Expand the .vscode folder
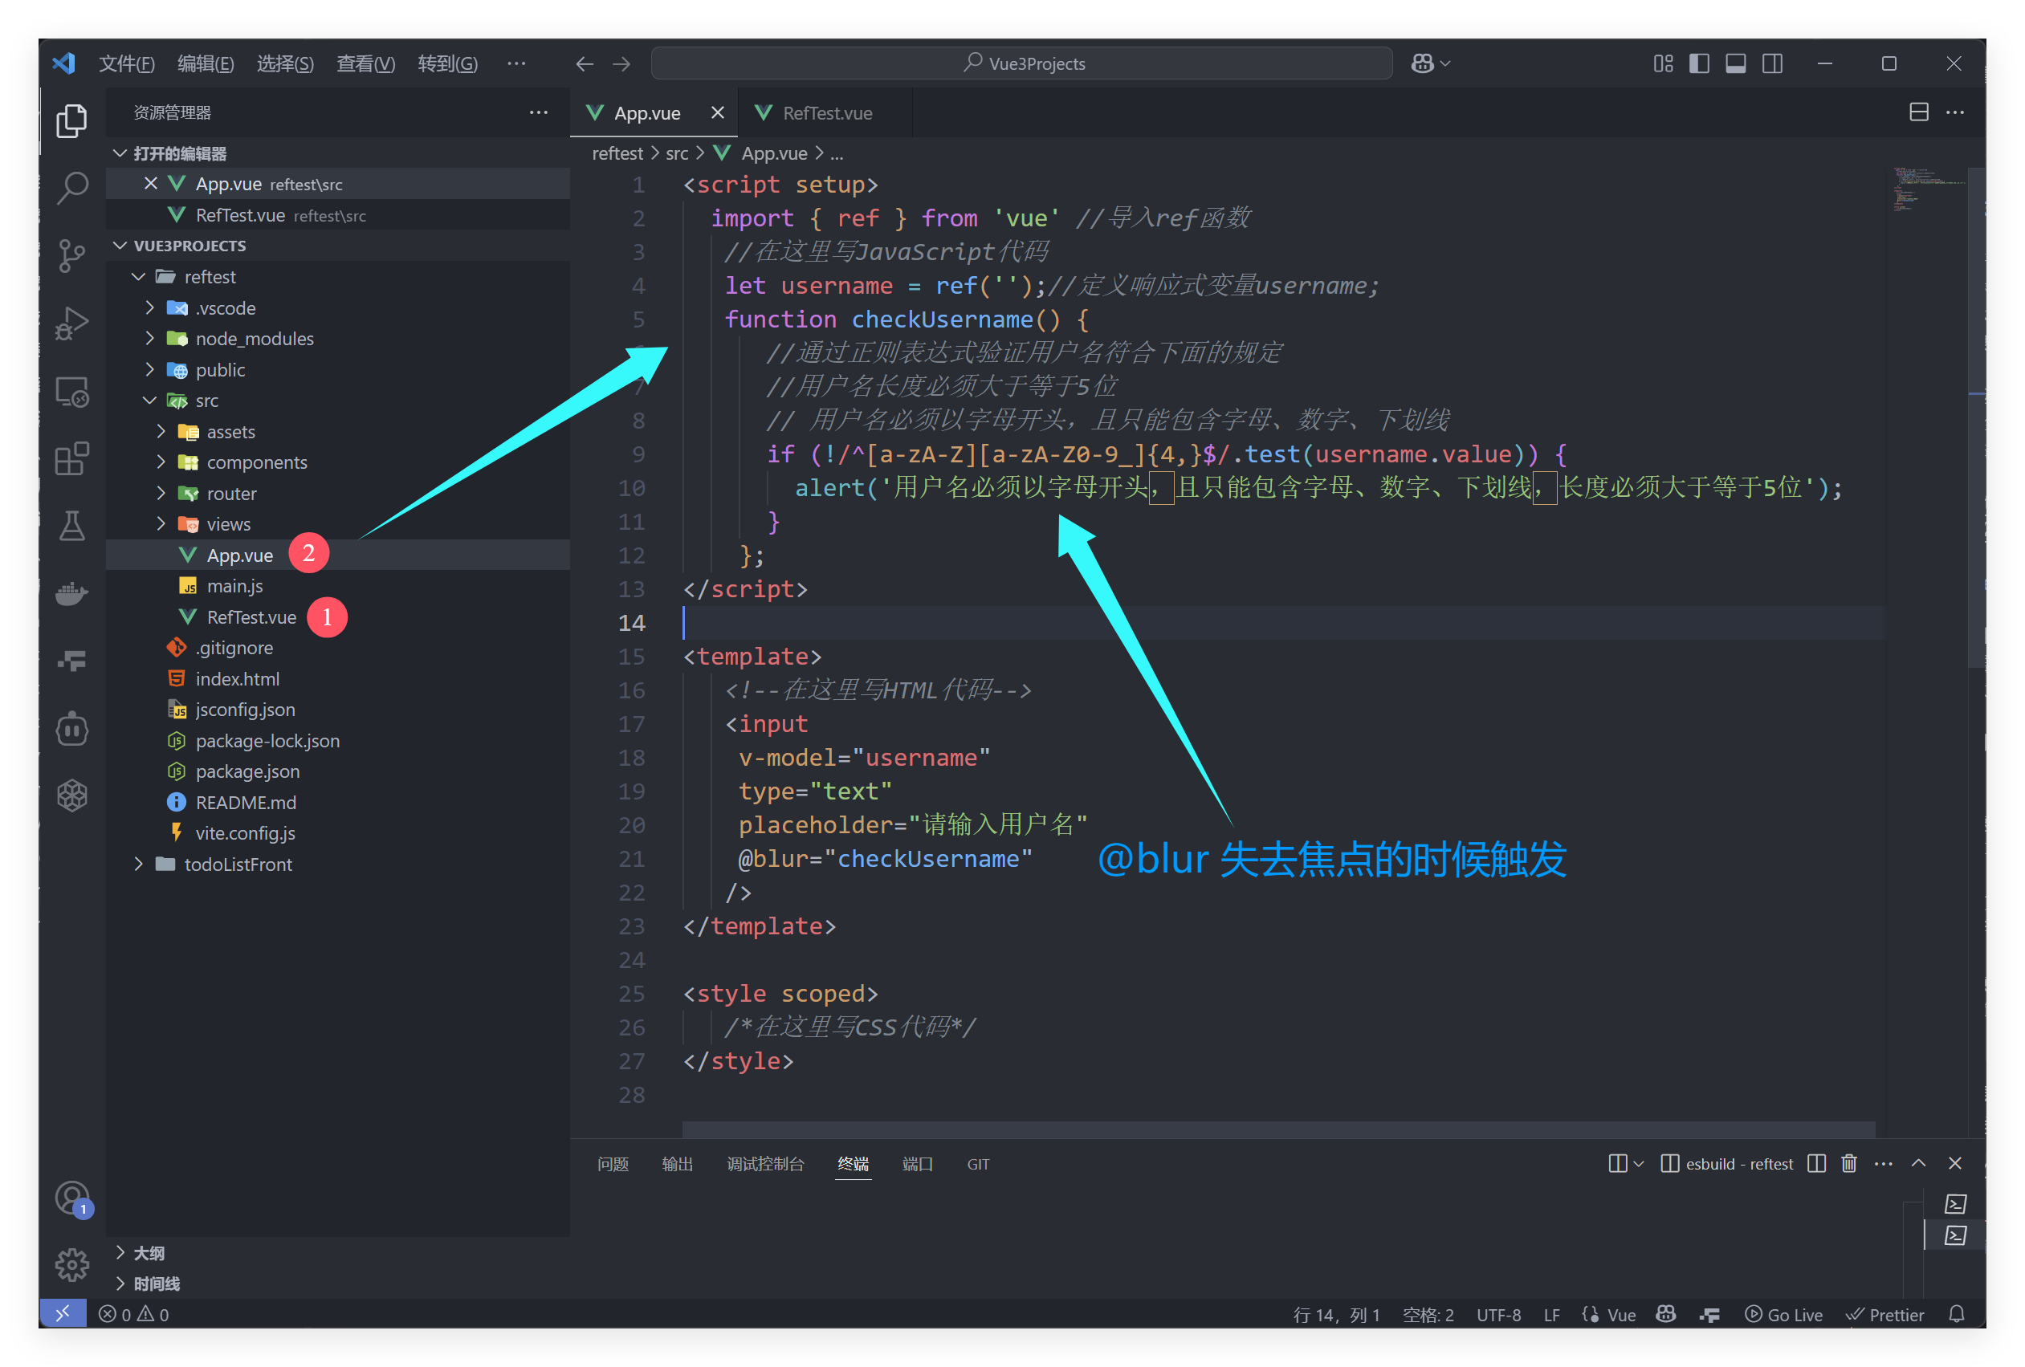Image resolution: width=2025 pixels, height=1367 pixels. pos(338,308)
